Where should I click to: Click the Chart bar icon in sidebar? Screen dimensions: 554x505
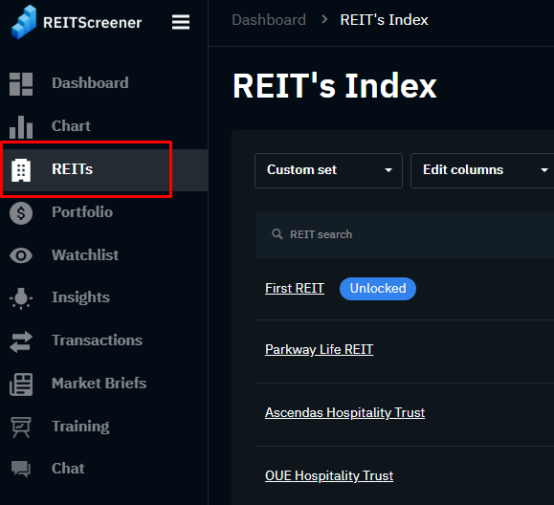21,127
